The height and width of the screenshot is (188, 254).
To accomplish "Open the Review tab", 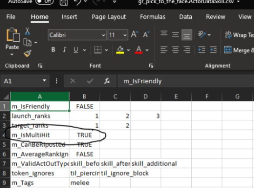I will (x=215, y=17).
